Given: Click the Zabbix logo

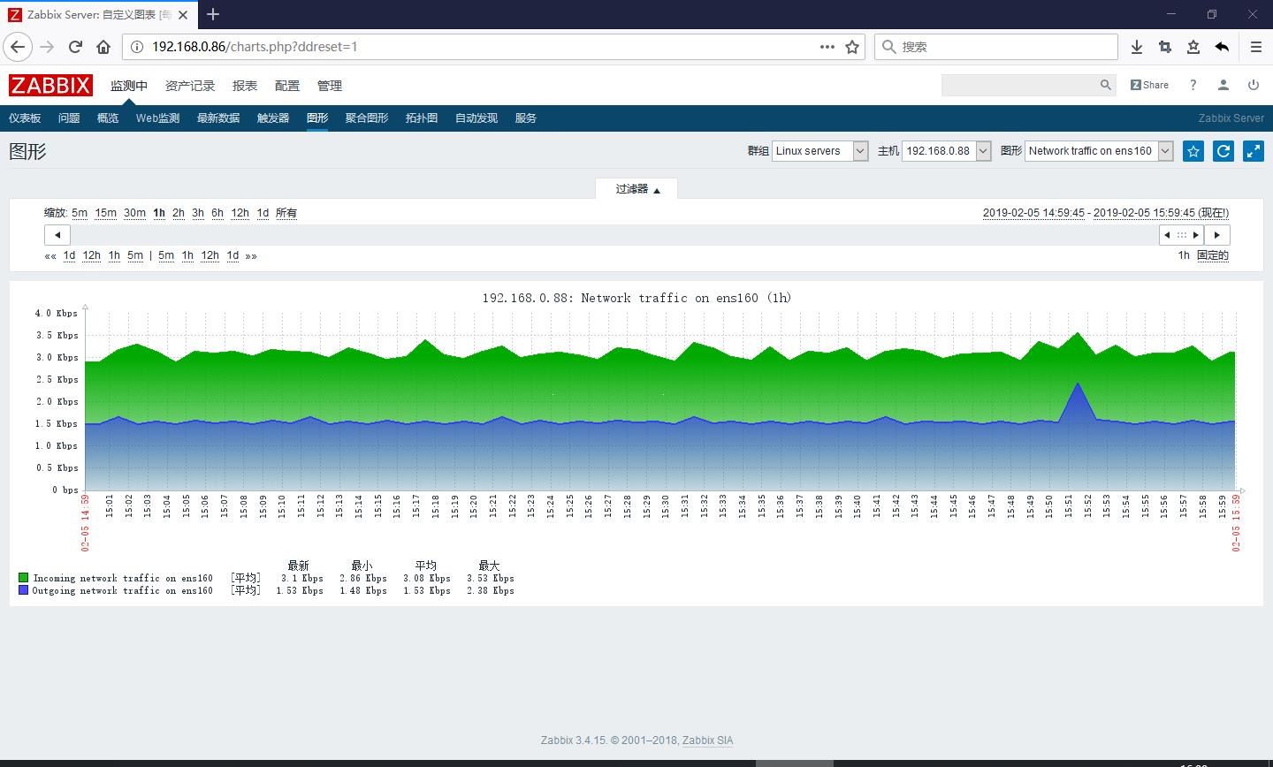Looking at the screenshot, I should click(50, 85).
